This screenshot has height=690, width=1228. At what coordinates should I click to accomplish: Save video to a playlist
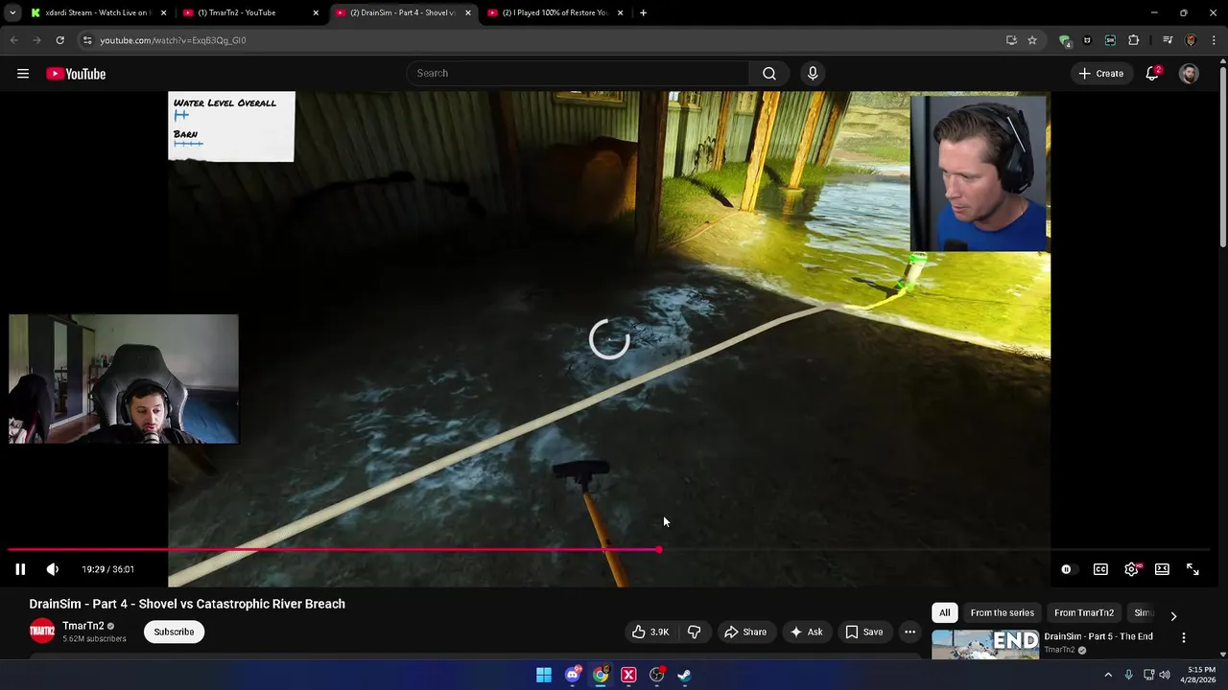pos(864,632)
